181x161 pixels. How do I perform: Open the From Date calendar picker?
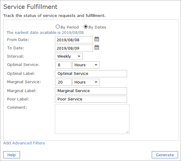97,39
